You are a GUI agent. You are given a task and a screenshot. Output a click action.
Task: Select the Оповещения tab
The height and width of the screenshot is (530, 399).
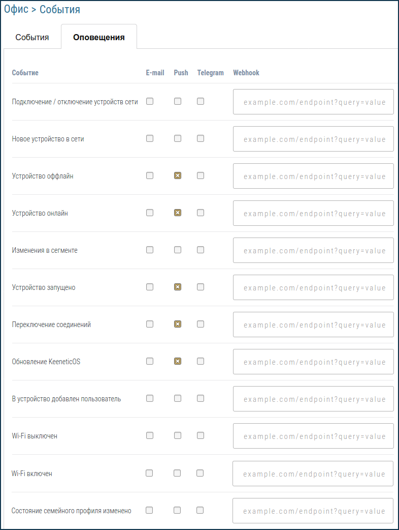[99, 36]
